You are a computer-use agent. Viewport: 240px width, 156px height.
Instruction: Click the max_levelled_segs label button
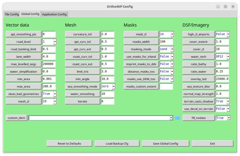(23, 64)
